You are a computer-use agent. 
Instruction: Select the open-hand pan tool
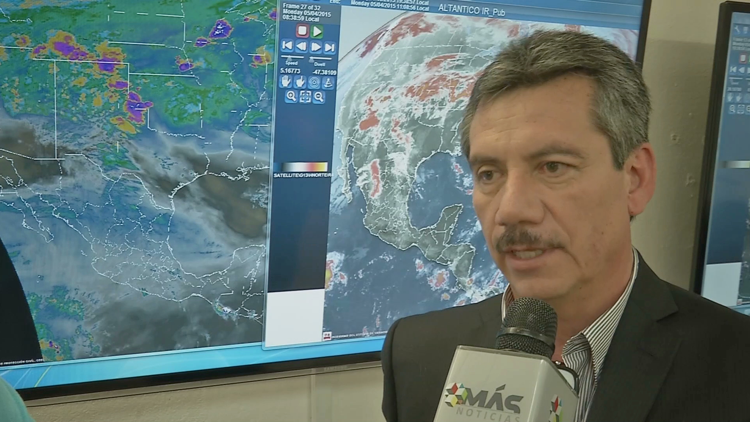point(286,82)
